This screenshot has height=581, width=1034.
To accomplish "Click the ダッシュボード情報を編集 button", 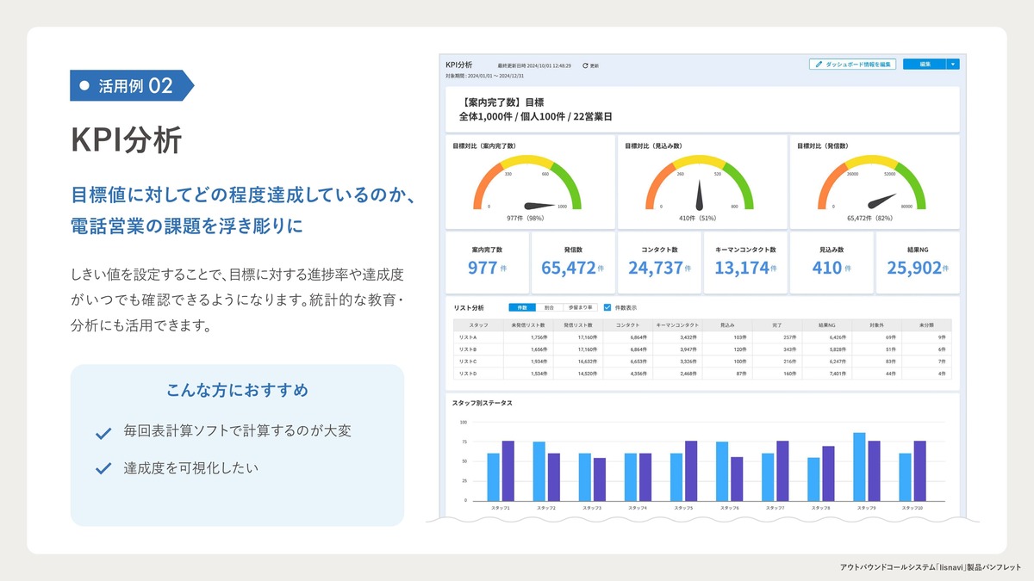I will point(853,64).
